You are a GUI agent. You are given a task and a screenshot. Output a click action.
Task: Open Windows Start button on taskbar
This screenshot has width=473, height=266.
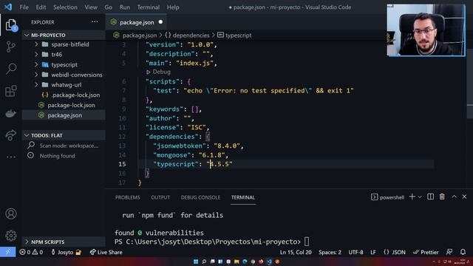pos(196,262)
